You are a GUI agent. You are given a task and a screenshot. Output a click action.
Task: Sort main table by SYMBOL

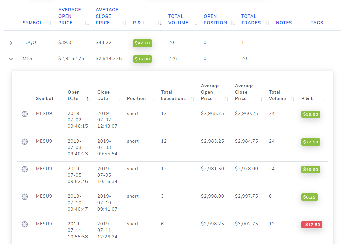pyautogui.click(x=50, y=23)
